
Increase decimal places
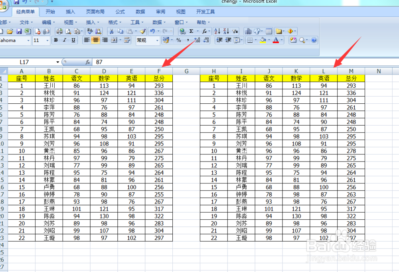[x=197, y=40]
